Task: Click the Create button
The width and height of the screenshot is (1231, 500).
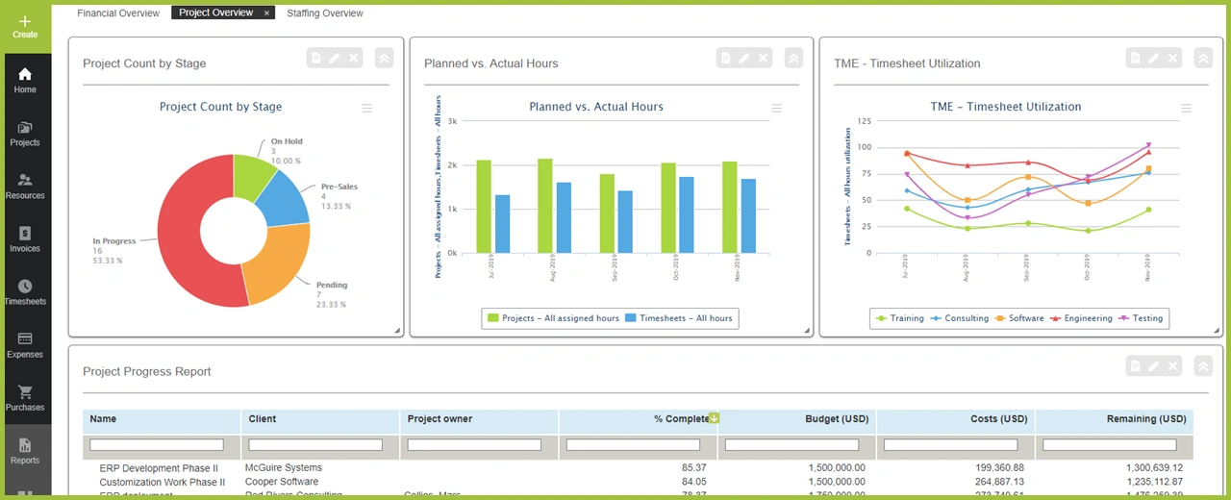Action: point(25,27)
